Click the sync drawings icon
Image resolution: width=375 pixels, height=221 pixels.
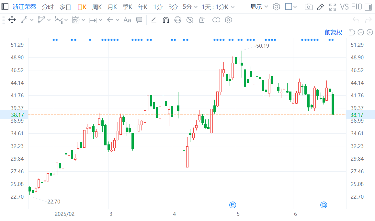[178, 20]
